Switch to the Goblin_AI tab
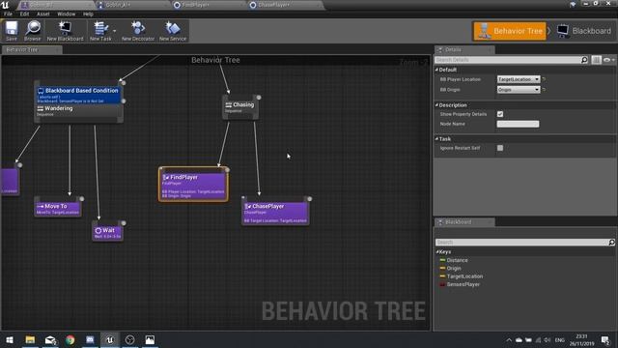Image resolution: width=618 pixels, height=348 pixels. coord(130,5)
